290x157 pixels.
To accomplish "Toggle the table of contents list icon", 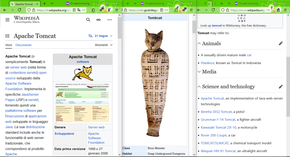I will pos(7,36).
